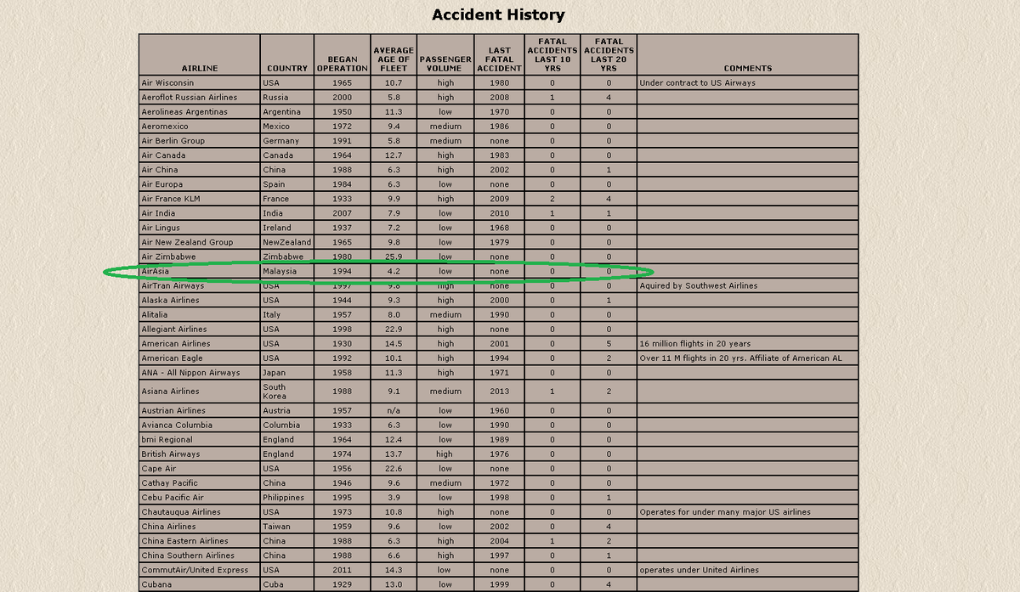The image size is (1020, 592).
Task: Click American Airlines airline name
Action: point(176,343)
